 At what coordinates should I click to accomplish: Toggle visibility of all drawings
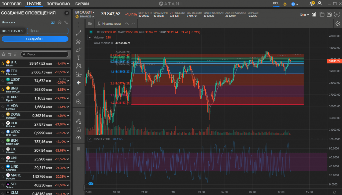click(x=78, y=138)
